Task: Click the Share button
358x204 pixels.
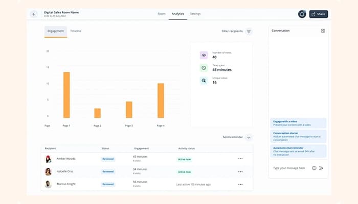Action: [319, 14]
